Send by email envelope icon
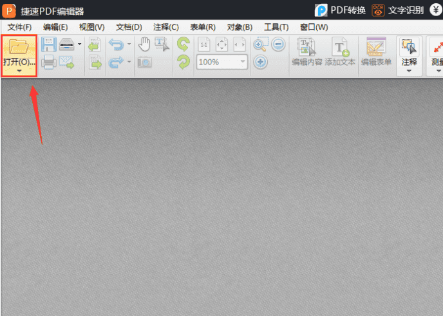The width and height of the screenshot is (443, 316). [67, 62]
